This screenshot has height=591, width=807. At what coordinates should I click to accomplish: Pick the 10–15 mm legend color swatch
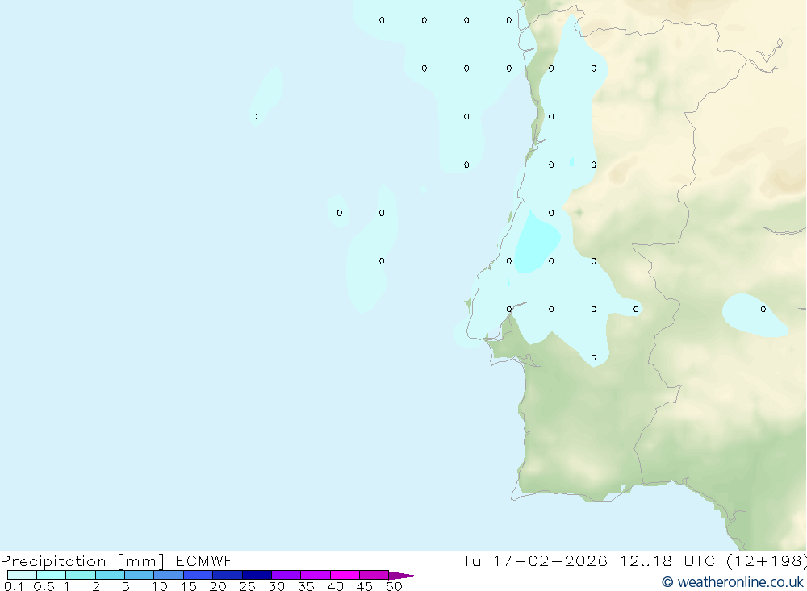[x=169, y=575]
